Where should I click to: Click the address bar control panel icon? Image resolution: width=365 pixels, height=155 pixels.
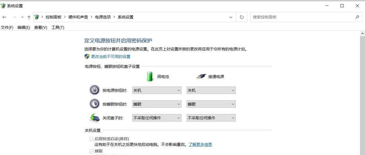pos(36,17)
